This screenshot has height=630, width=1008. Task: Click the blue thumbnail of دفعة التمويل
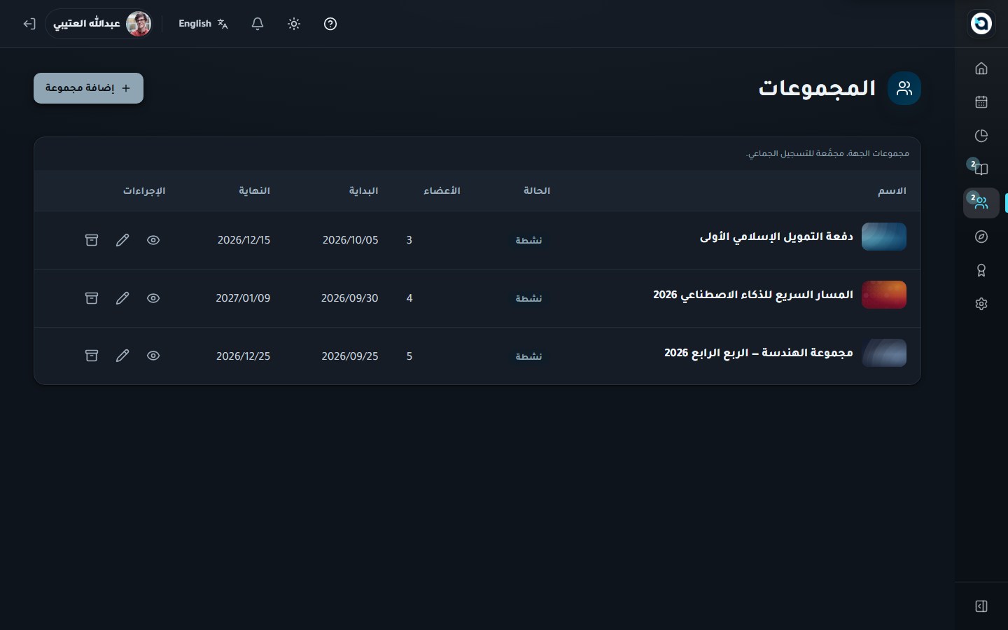[884, 237]
